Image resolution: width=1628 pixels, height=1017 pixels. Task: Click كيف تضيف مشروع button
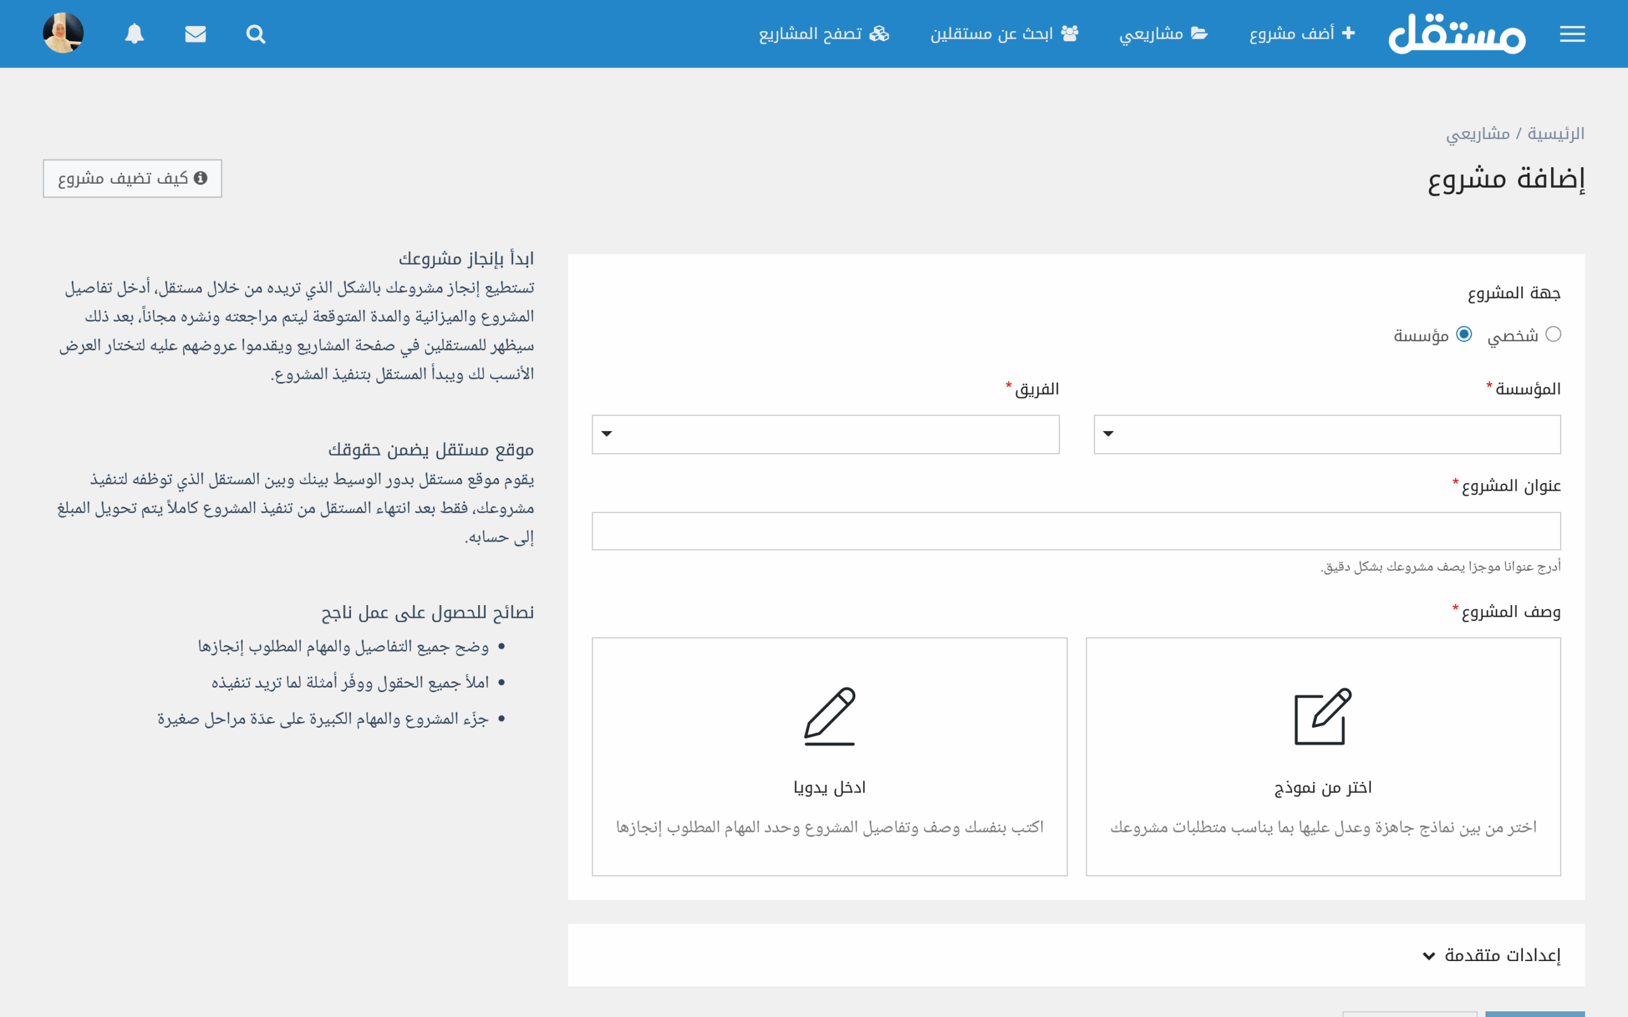point(132,178)
